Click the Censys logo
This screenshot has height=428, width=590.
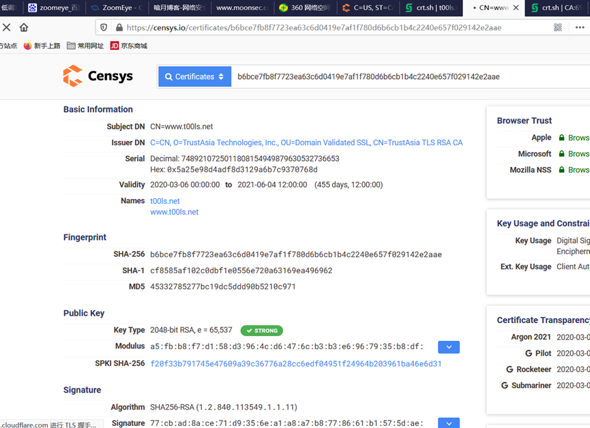tap(98, 76)
